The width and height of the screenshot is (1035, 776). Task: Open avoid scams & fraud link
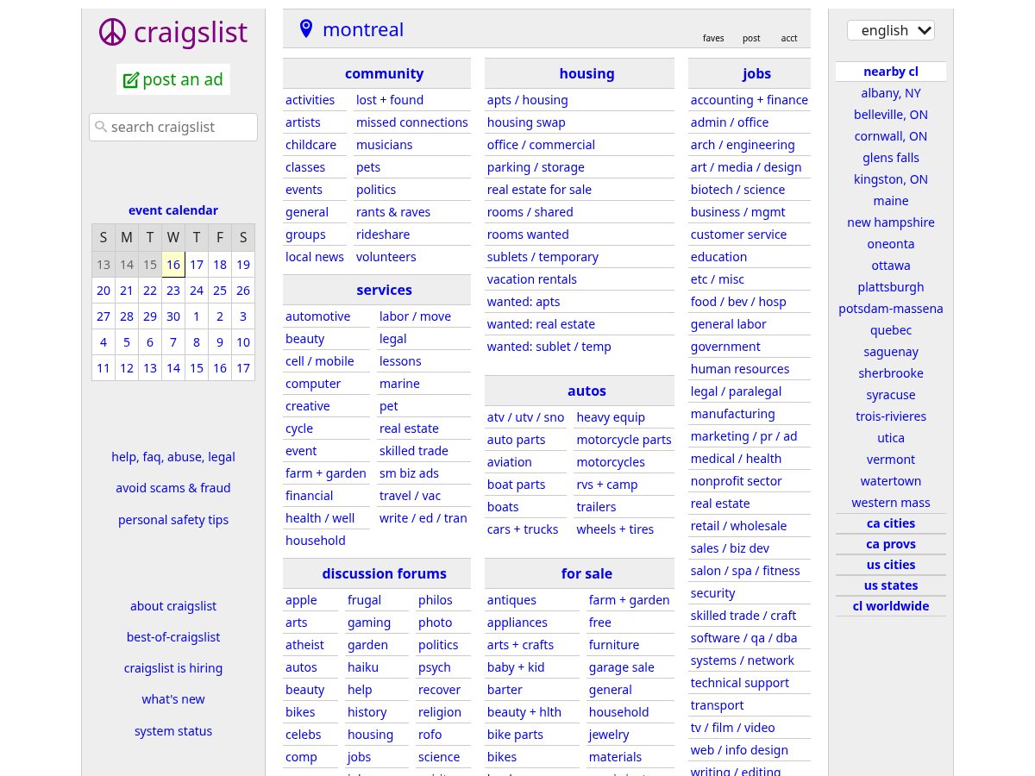point(173,488)
